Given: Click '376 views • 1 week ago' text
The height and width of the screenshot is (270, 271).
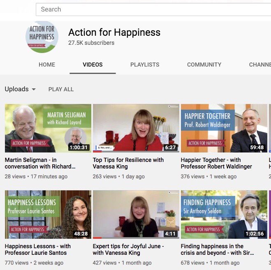Looking at the screenshot, I should pyautogui.click(x=208, y=177).
